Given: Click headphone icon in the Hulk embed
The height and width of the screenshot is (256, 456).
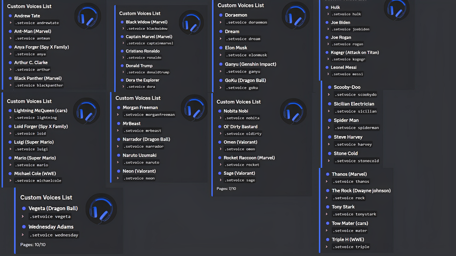Looking at the screenshot, I should pyautogui.click(x=396, y=8).
